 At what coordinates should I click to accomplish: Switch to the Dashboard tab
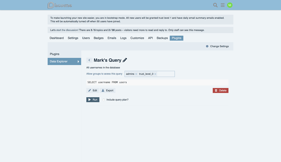coord(57,38)
